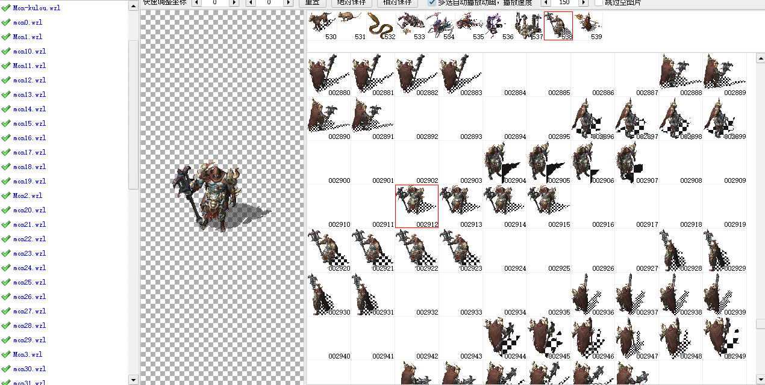Open mon20.wzl in the file list
This screenshot has height=385, width=765.
click(30, 210)
